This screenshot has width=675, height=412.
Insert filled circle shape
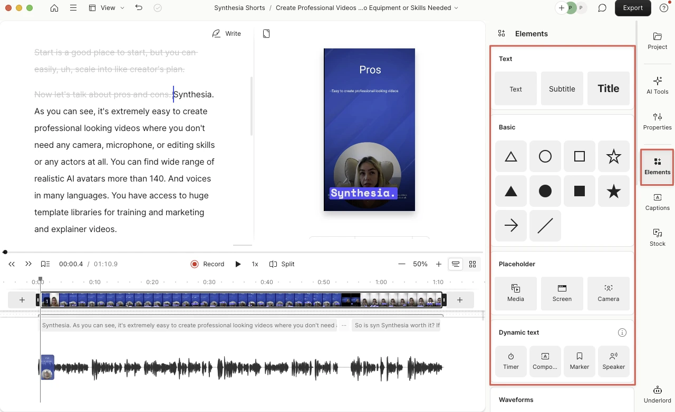[545, 191]
